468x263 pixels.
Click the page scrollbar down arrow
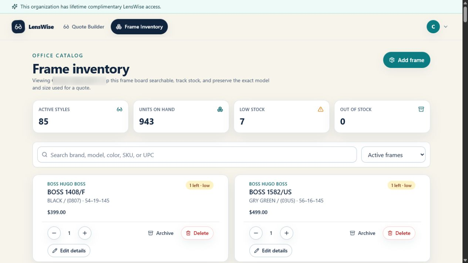point(465,260)
